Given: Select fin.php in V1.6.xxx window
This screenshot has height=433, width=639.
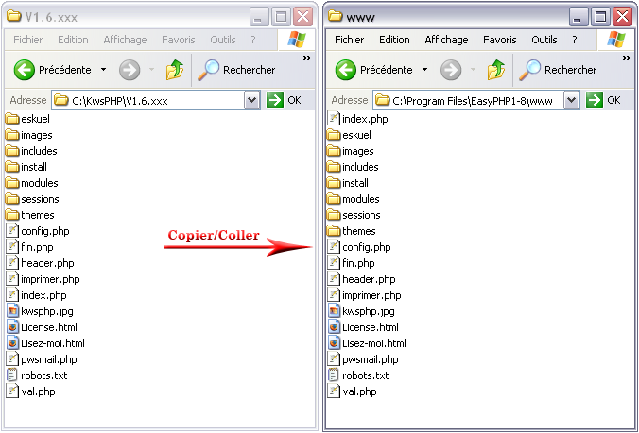Looking at the screenshot, I should point(29,247).
